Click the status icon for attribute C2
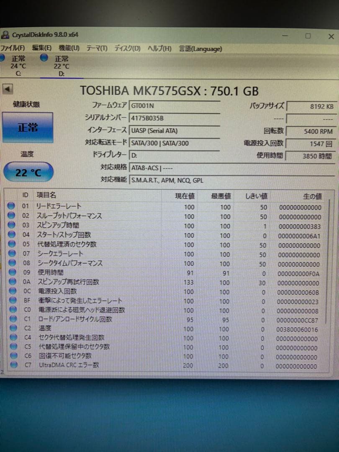The image size is (339, 452). pyautogui.click(x=13, y=328)
